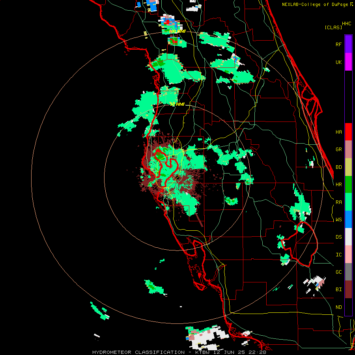Screen dimensions: 355x355
Task: Click the GR legend label
Action: [339, 149]
